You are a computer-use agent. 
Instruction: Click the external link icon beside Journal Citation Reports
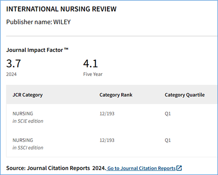pyautogui.click(x=179, y=168)
